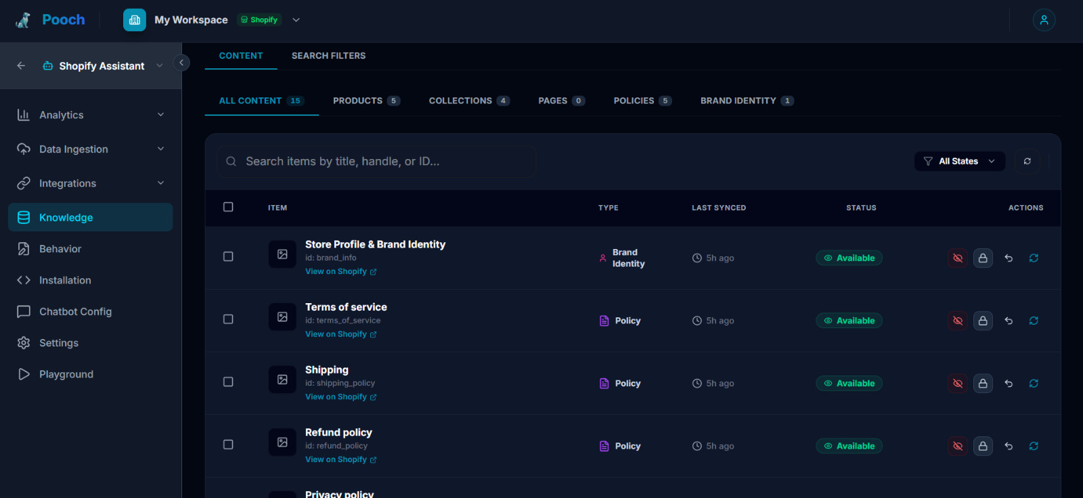
Task: Select all items with header checkbox
Action: (x=228, y=207)
